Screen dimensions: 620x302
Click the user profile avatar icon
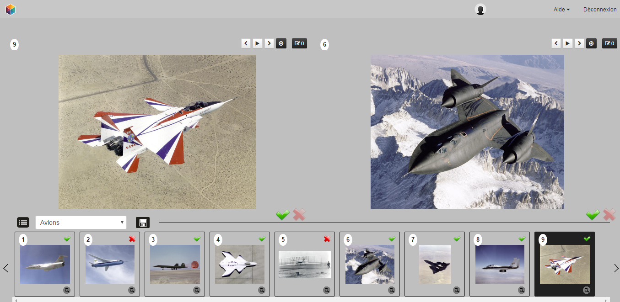coord(480,10)
